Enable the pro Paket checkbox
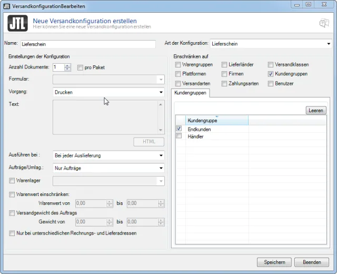 pos(80,68)
